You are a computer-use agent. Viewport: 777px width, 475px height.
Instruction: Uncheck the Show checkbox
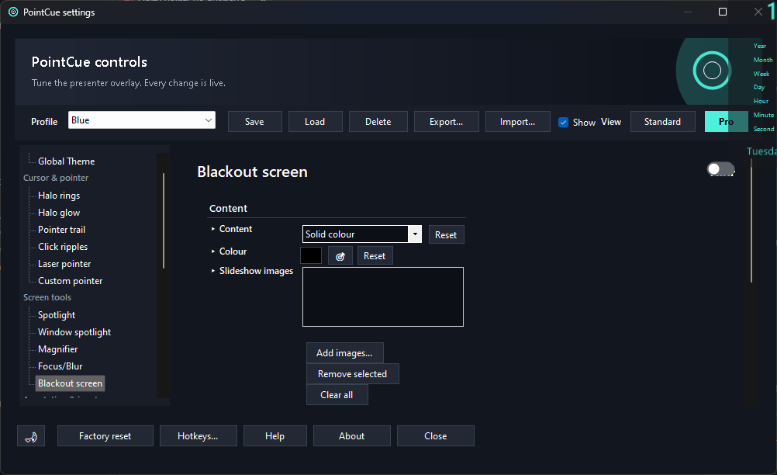564,122
